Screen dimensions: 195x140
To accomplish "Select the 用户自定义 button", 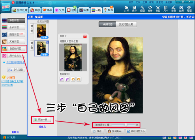I will (16, 56).
